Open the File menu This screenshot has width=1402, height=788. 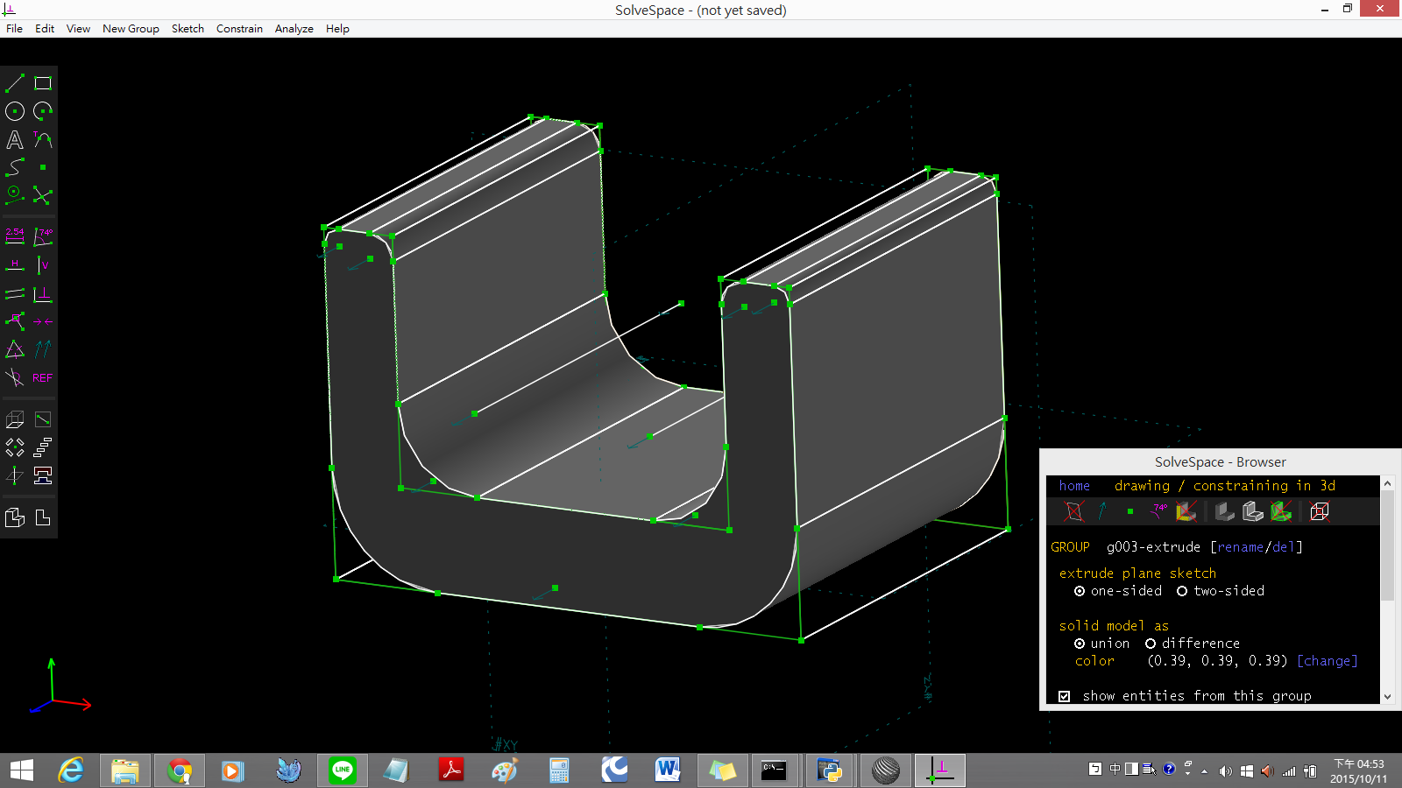click(14, 28)
